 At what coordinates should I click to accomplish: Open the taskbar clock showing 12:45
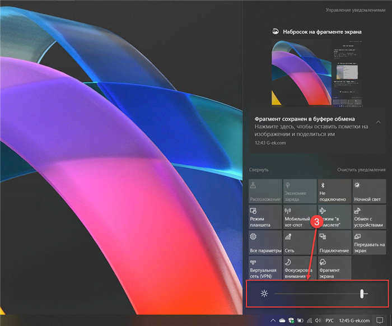point(354,320)
